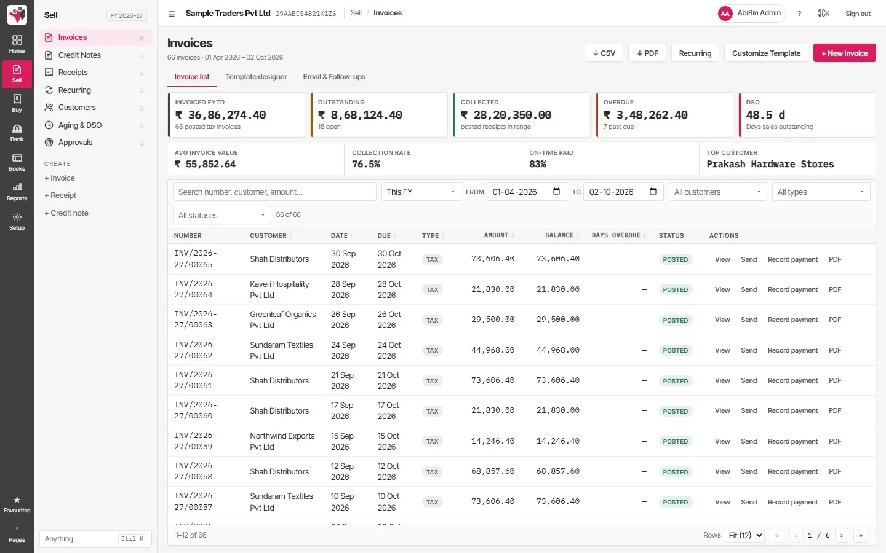Open help question mark icon
The height and width of the screenshot is (553, 886).
coord(799,14)
